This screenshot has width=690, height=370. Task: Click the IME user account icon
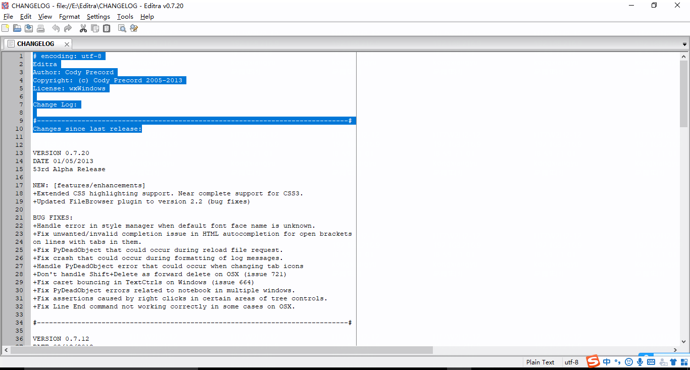pos(662,362)
